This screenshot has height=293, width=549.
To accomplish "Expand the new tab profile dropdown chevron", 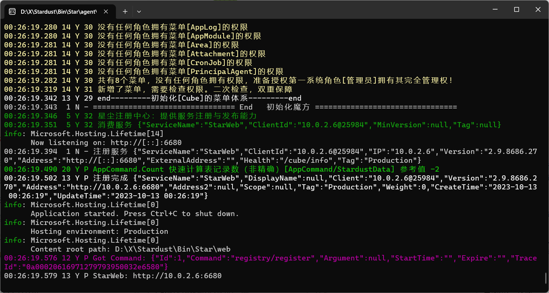I will [139, 11].
